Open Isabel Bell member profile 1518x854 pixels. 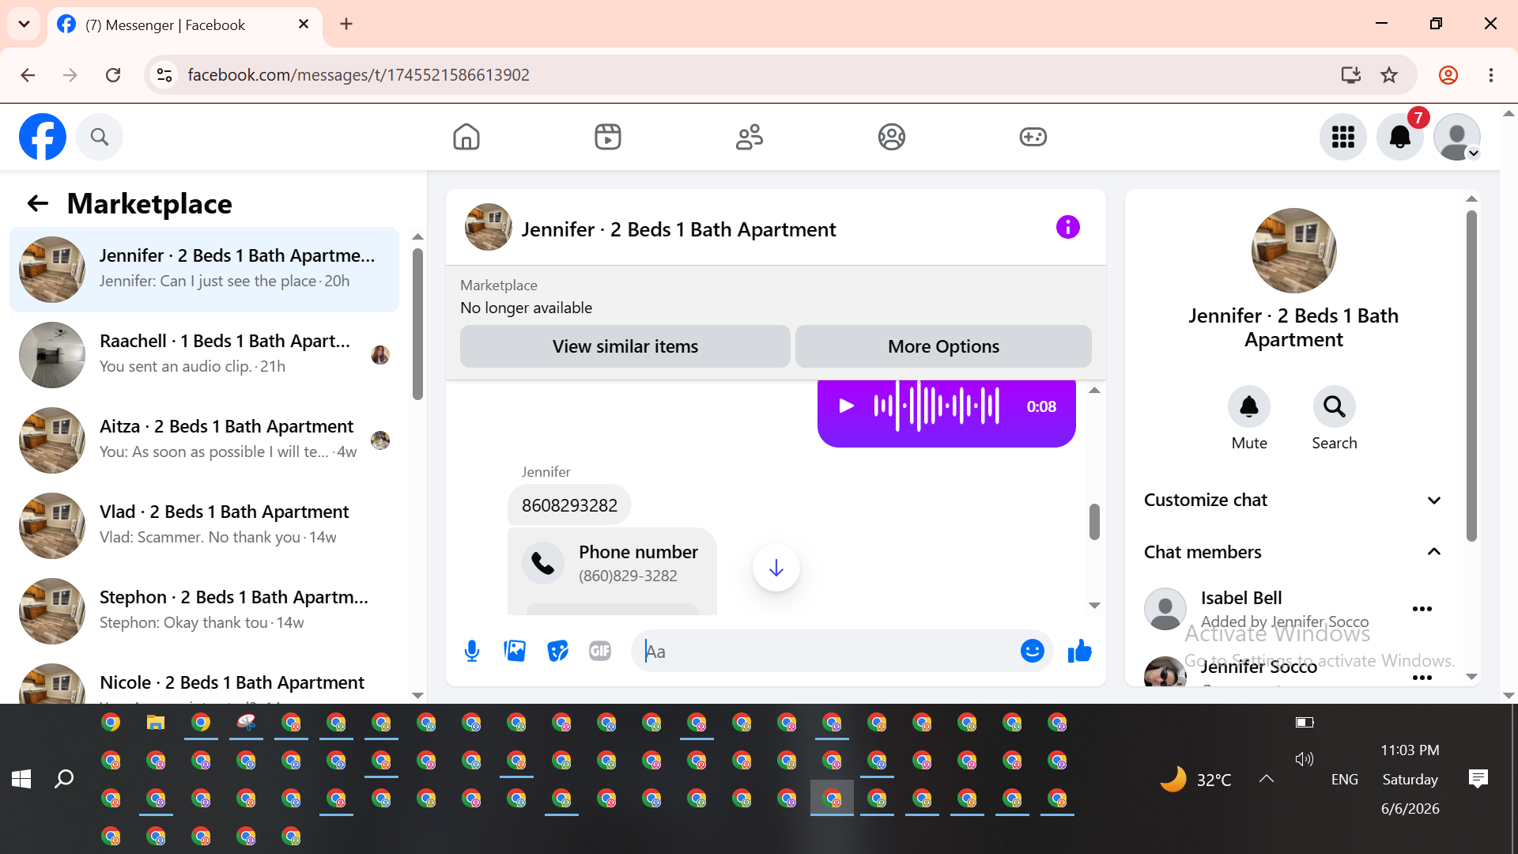point(1241,599)
